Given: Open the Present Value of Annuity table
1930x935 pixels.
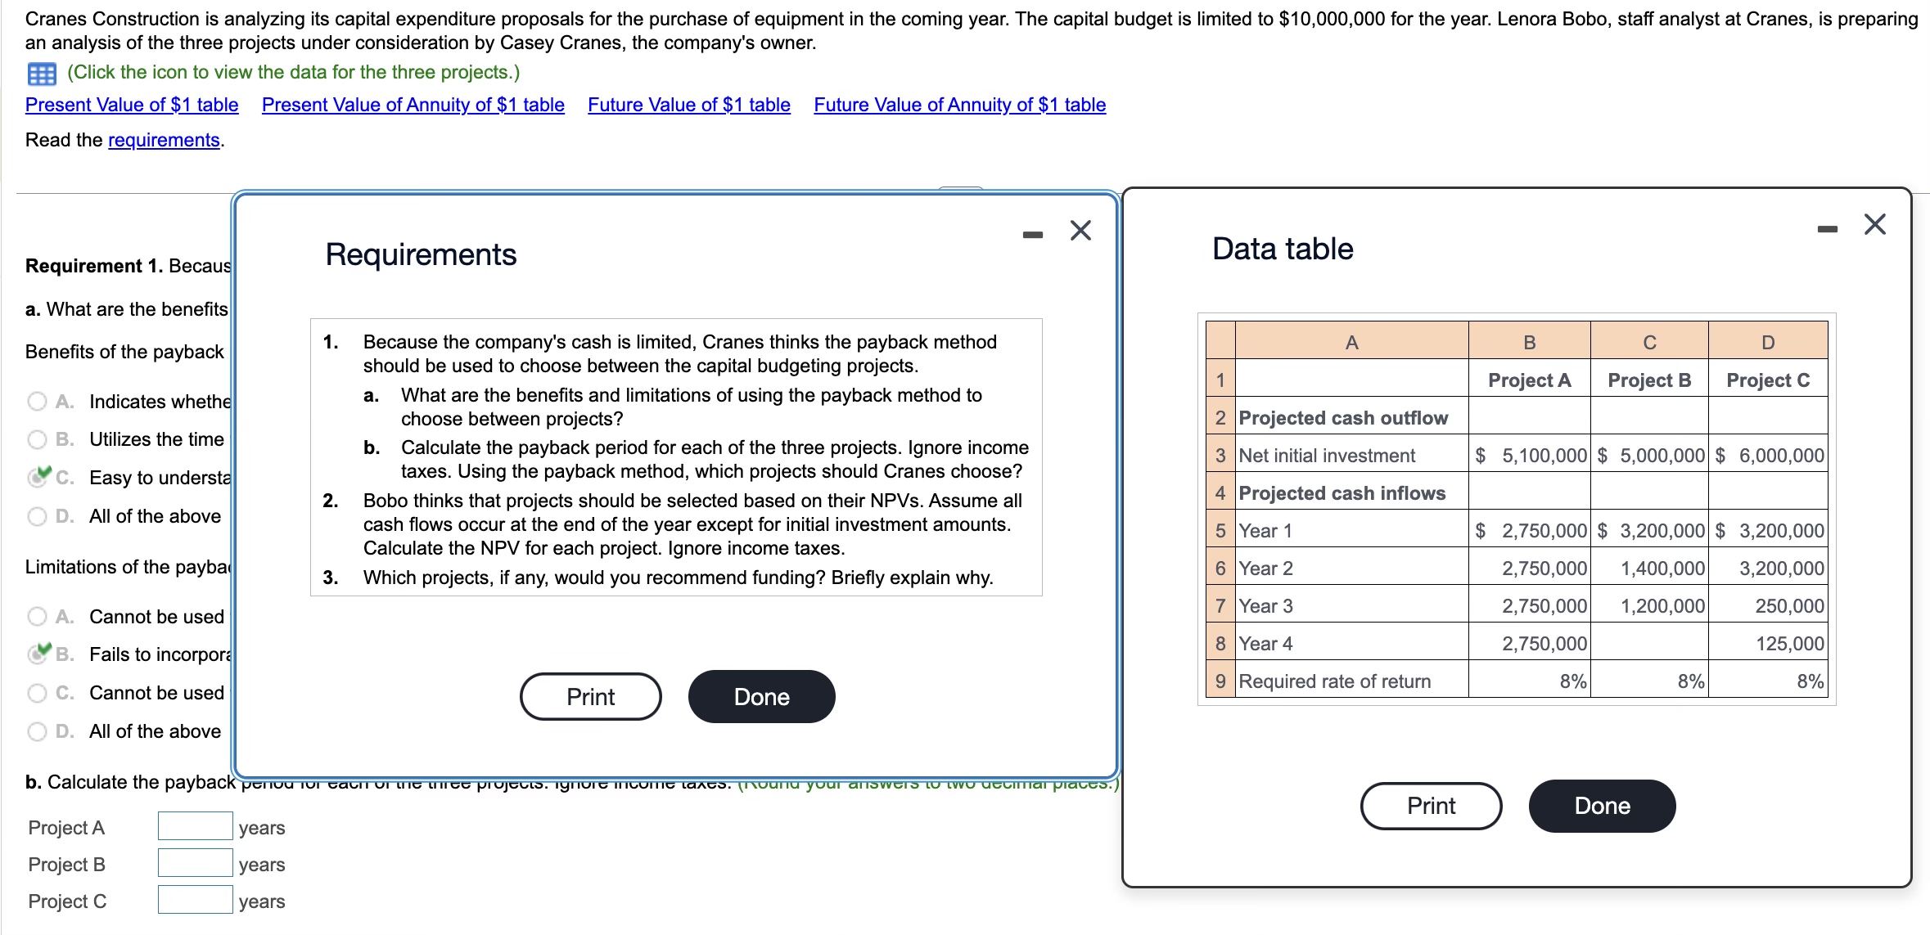Looking at the screenshot, I should [412, 105].
